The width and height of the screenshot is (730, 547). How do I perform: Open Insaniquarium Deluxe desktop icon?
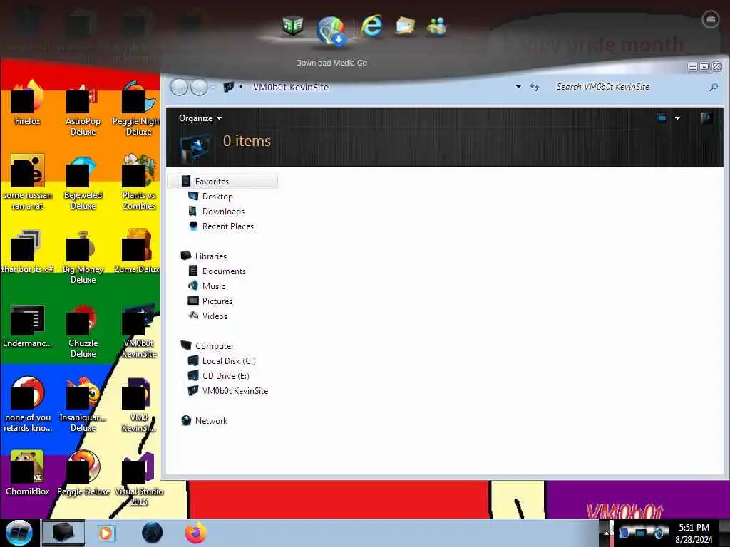83,405
